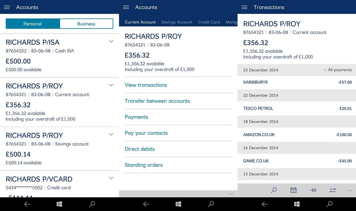This screenshot has width=356, height=211.
Task: Click the RICHARDS P/VCARD account name
Action: pos(39,179)
